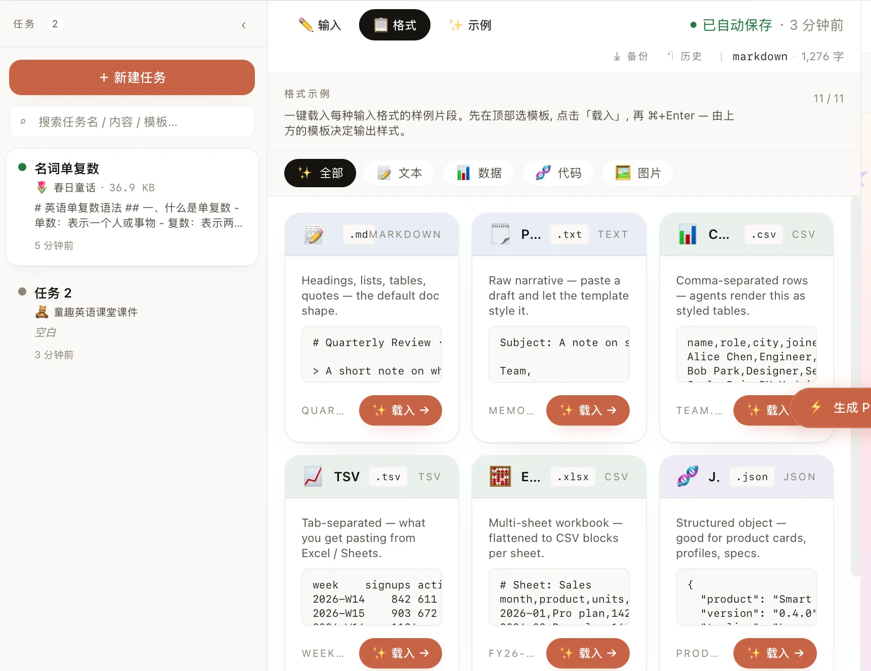This screenshot has width=871, height=671.
Task: Click the DNA icon on 代码 filter
Action: pos(543,173)
